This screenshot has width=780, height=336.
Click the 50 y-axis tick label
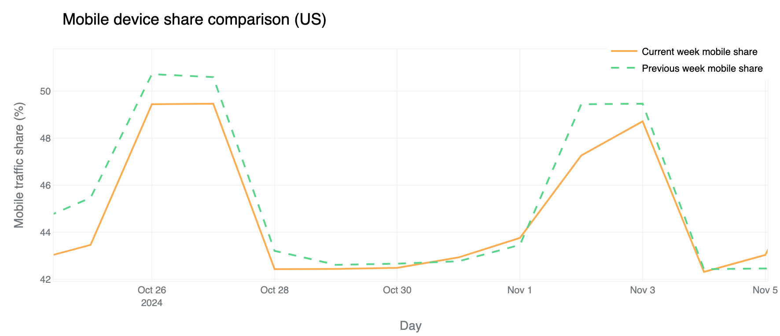click(46, 91)
